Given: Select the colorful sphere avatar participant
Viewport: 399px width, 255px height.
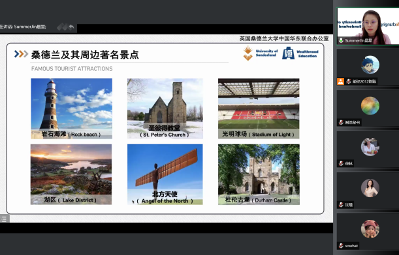Looking at the screenshot, I should tap(370, 105).
